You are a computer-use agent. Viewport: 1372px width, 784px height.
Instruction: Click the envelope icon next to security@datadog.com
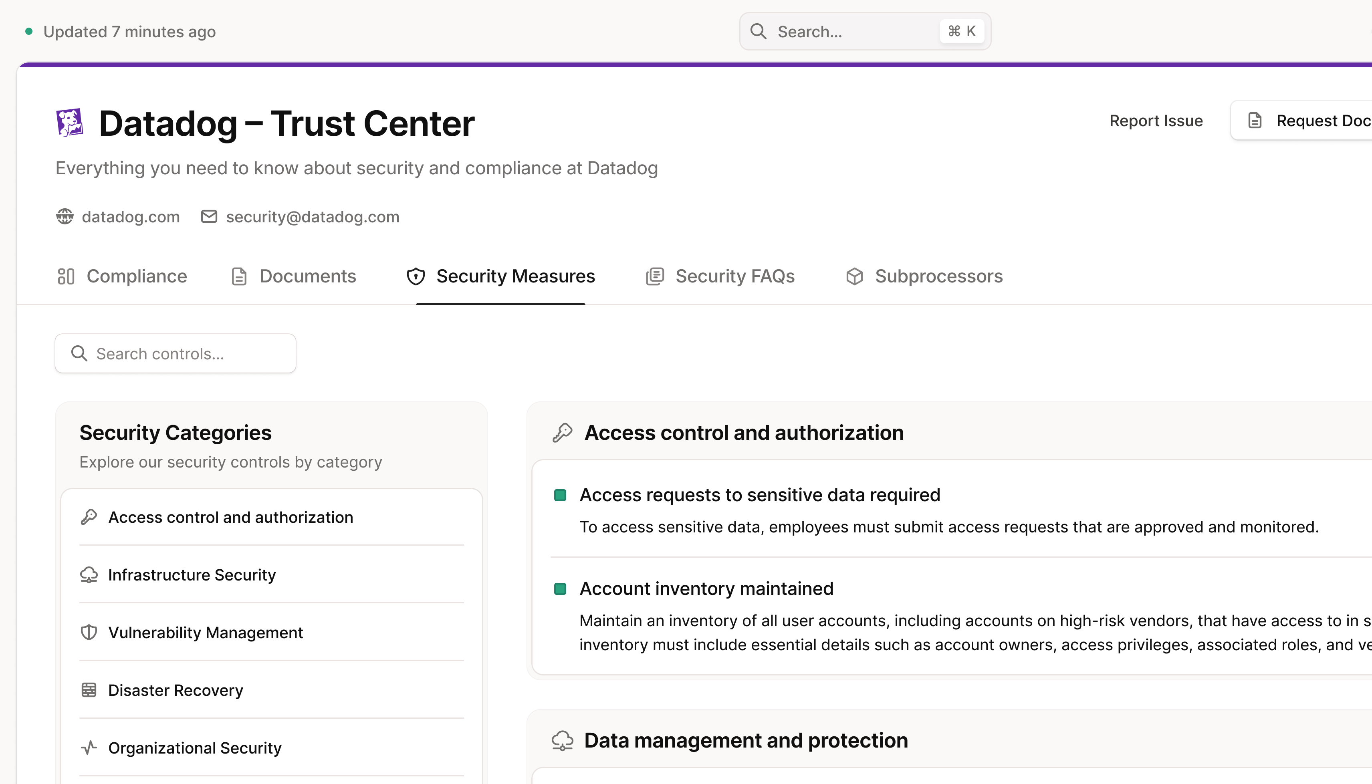[209, 216]
